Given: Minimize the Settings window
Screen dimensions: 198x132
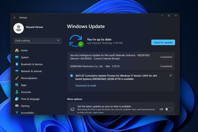Looking at the screenshot, I should pyautogui.click(x=162, y=15).
